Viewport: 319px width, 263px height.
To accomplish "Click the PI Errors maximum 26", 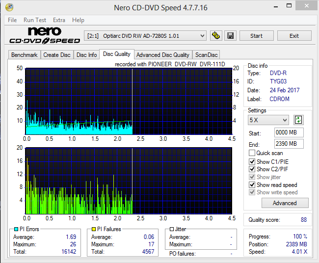I will pyautogui.click(x=73, y=244).
